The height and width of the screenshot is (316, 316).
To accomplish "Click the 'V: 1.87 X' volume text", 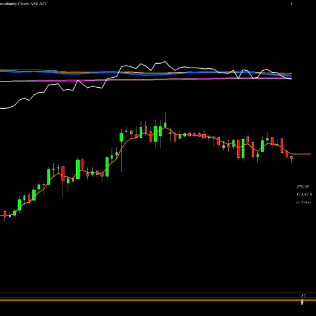I will 304,194.
